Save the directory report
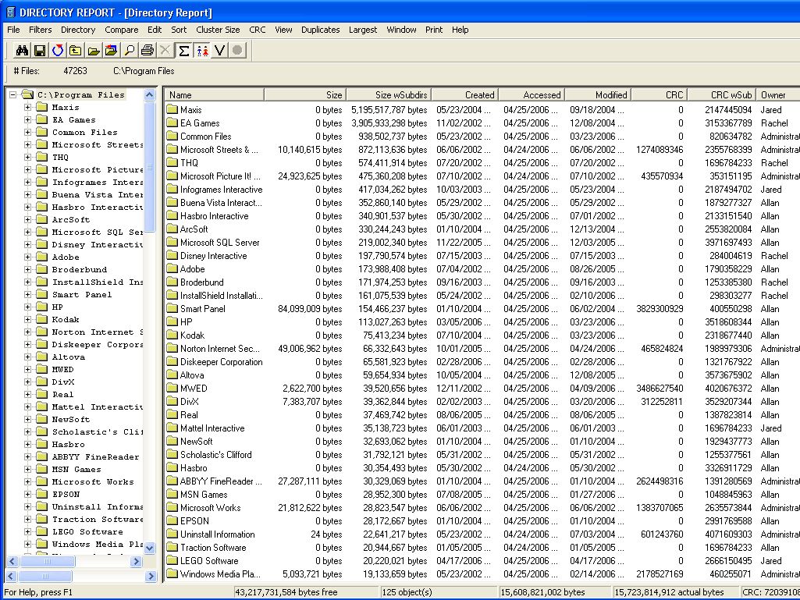 41,51
